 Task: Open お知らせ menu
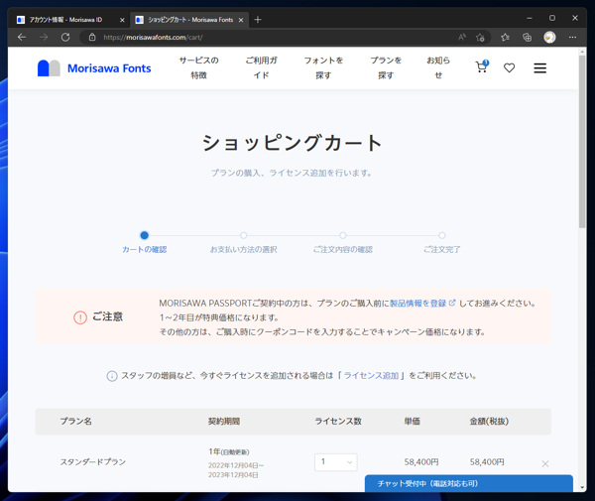(438, 67)
